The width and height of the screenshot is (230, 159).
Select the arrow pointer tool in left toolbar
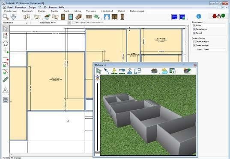6,29
